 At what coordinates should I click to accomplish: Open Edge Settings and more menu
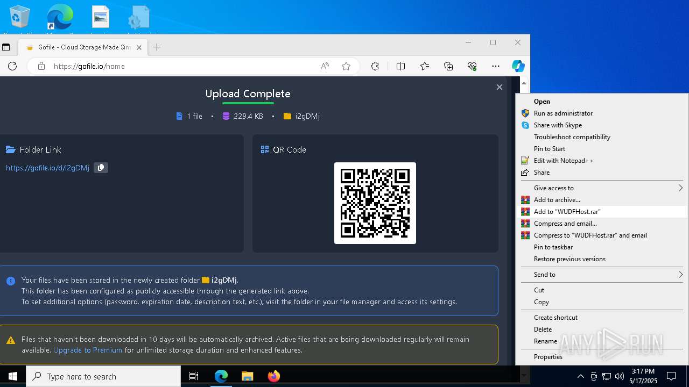496,66
